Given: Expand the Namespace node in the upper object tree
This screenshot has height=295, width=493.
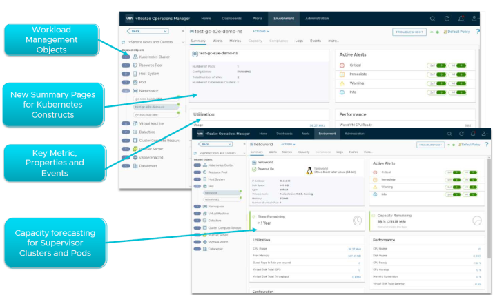Looking at the screenshot, I should tap(126, 90).
